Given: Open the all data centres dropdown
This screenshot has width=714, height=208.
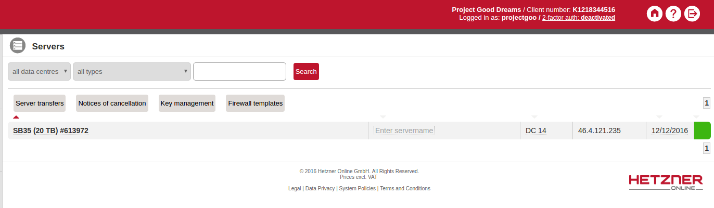Looking at the screenshot, I should (39, 72).
